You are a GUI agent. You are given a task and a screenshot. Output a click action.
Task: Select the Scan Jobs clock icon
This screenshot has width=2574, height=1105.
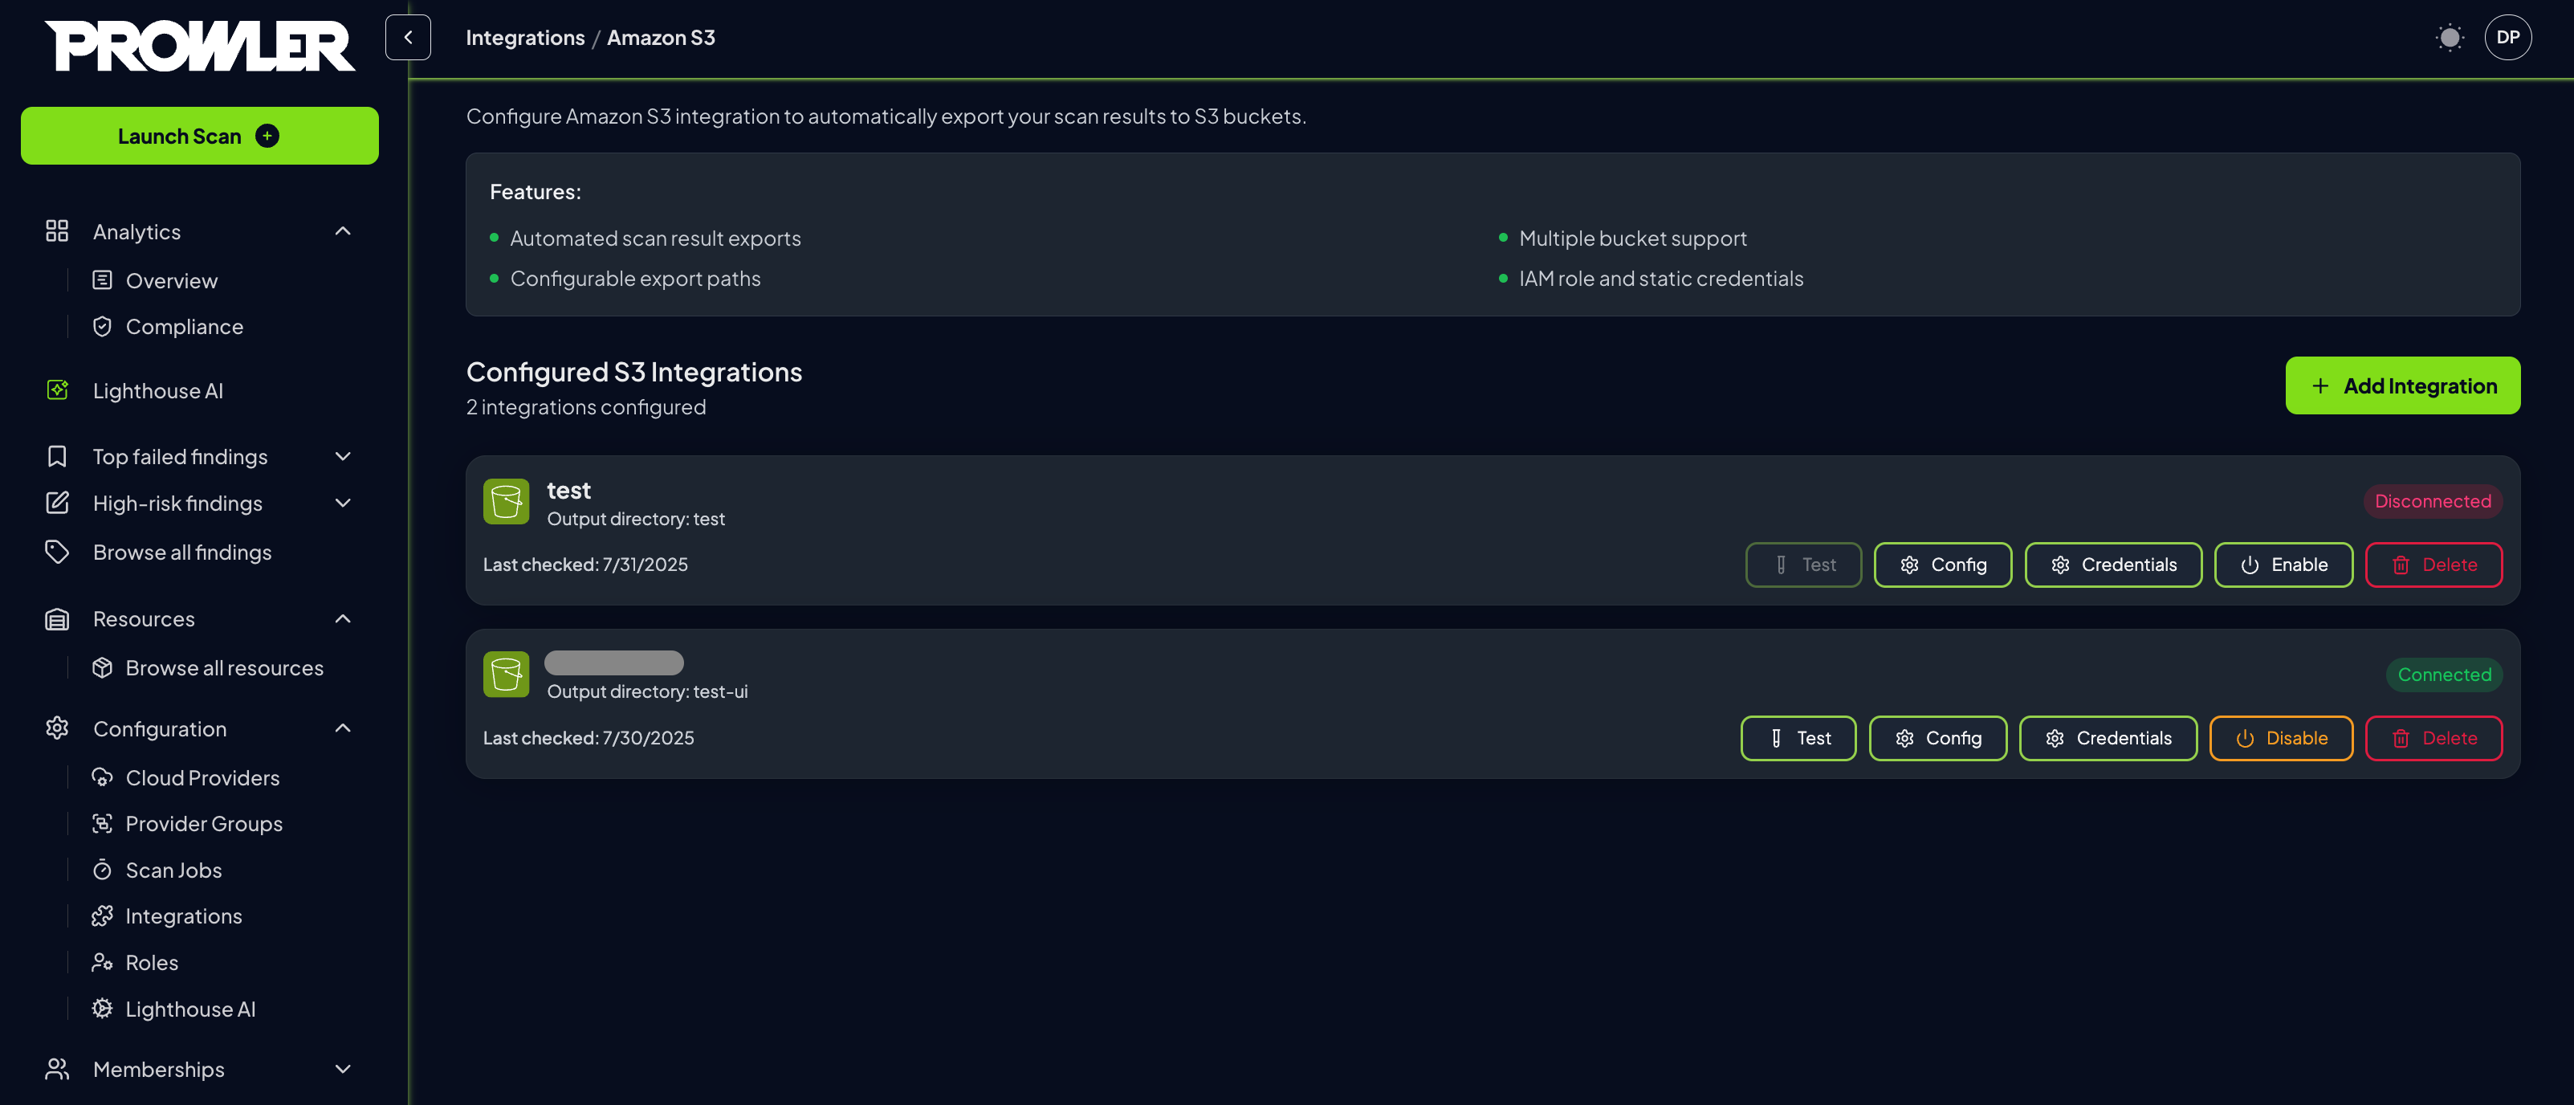click(x=103, y=869)
